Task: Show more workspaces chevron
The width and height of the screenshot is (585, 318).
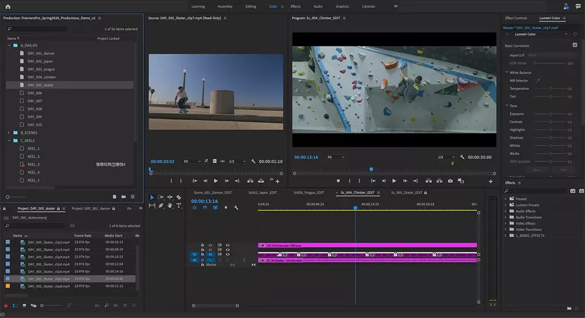Action: [396, 6]
